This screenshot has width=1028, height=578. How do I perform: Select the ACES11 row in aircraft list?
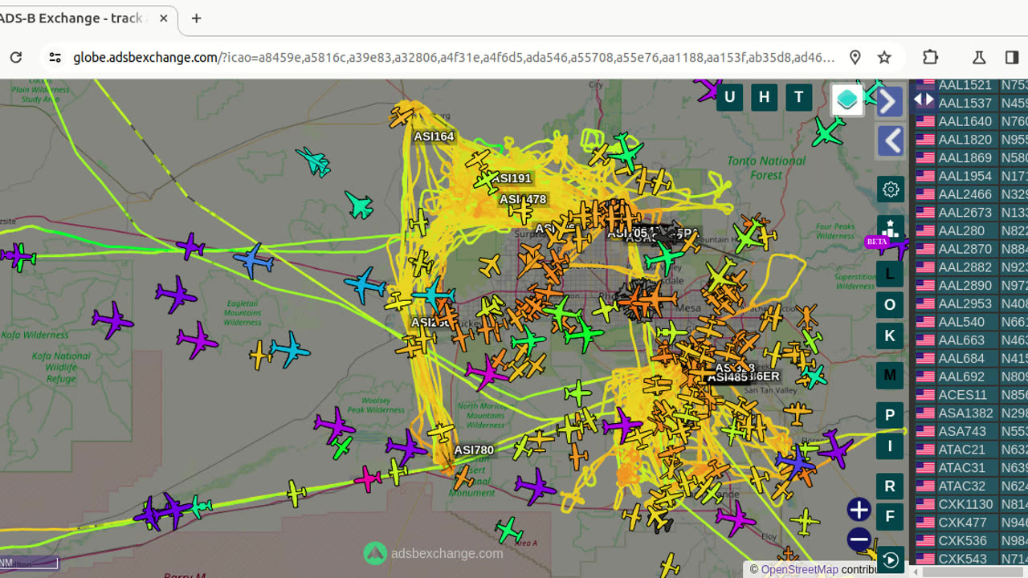[x=970, y=395]
